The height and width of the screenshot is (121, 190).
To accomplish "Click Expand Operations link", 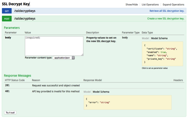I will click(173, 5).
